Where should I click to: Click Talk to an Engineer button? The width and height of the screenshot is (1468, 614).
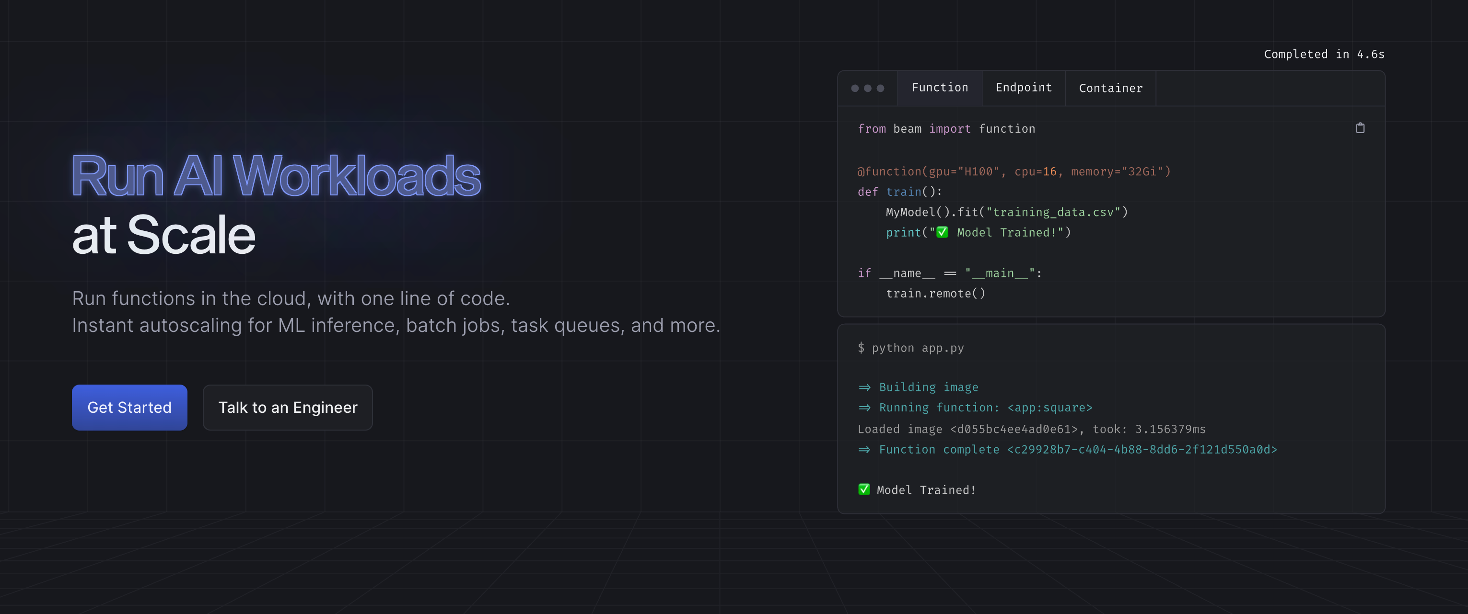(x=288, y=408)
